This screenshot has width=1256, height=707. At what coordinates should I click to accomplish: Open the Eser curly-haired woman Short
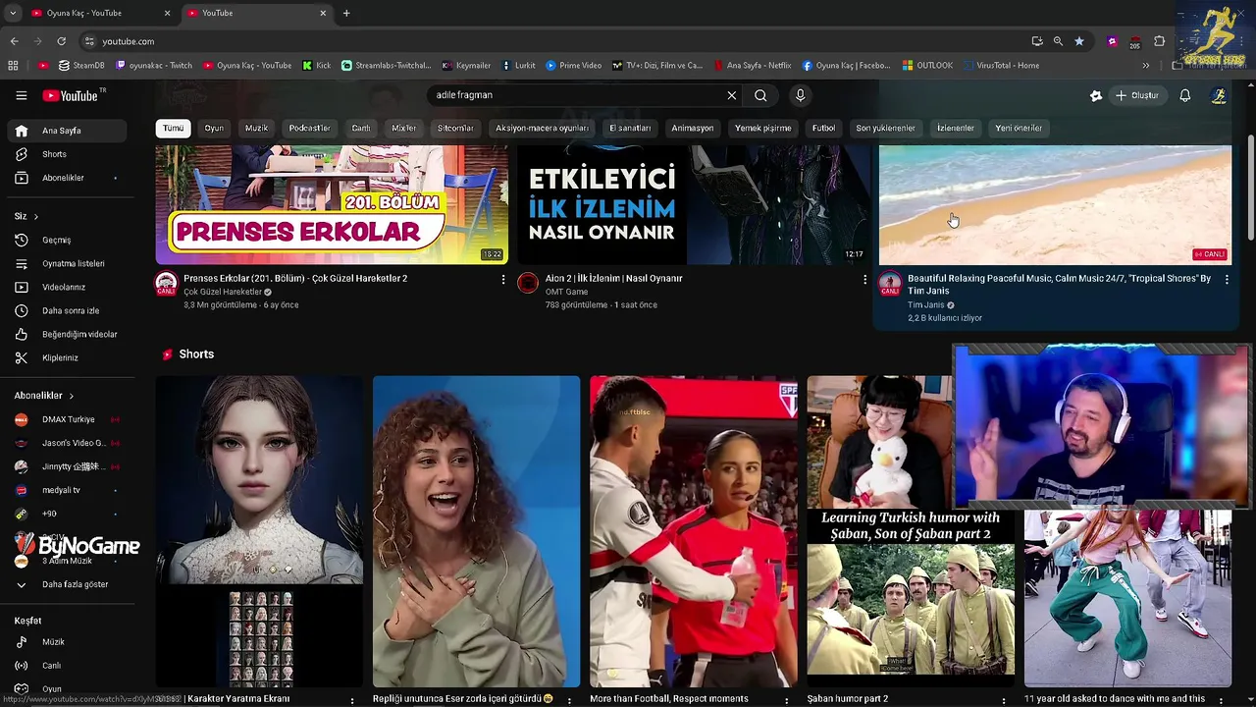pos(476,531)
